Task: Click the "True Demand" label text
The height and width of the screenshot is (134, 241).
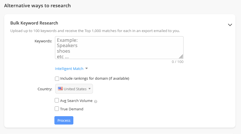Action: [72, 109]
